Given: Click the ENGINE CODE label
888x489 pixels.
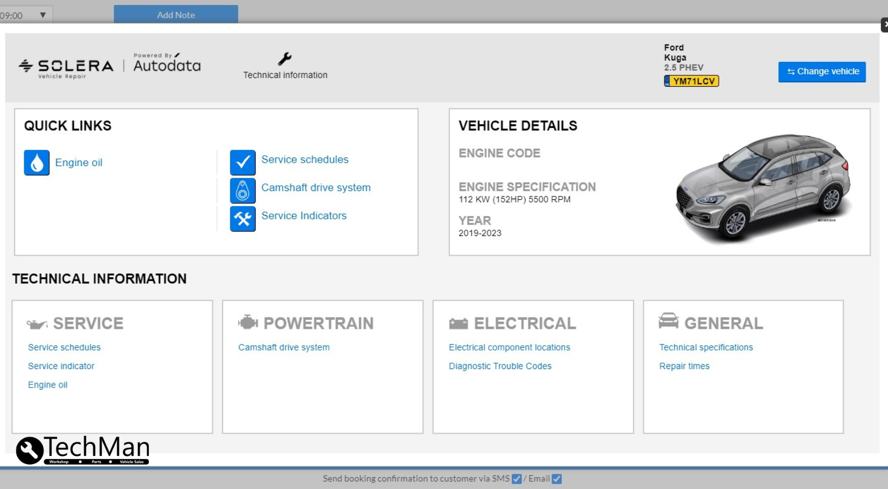Looking at the screenshot, I should click(499, 154).
